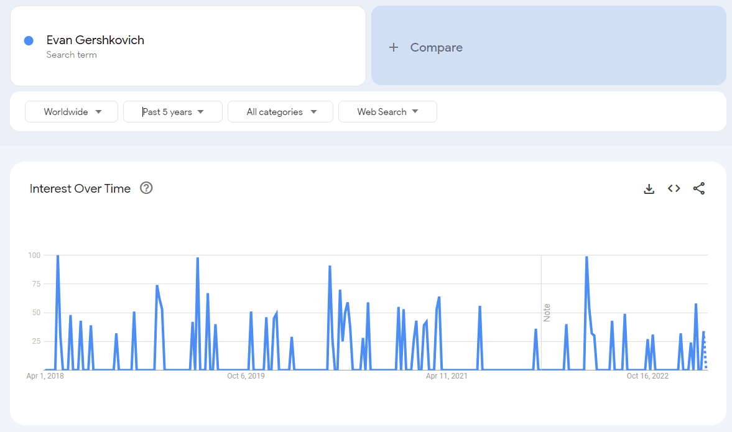Click the Apr 11, 2021 axis label
The image size is (732, 432).
point(447,376)
